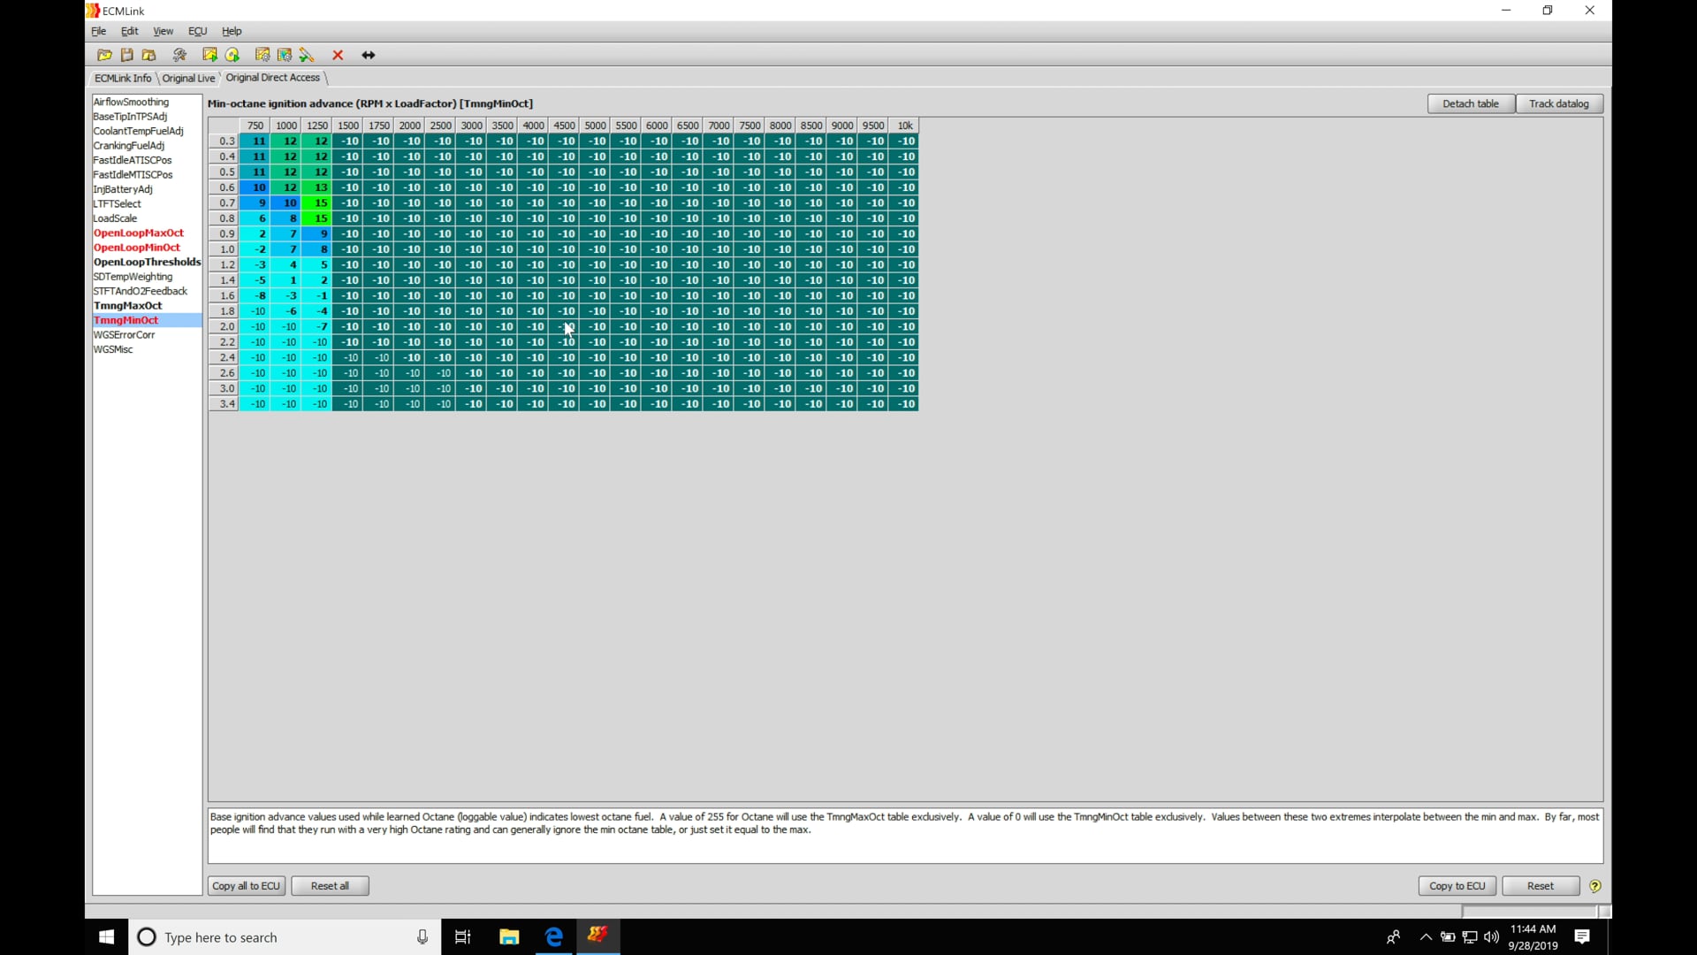
Task: Click the wrench with green checkmark icon
Action: [x=307, y=55]
